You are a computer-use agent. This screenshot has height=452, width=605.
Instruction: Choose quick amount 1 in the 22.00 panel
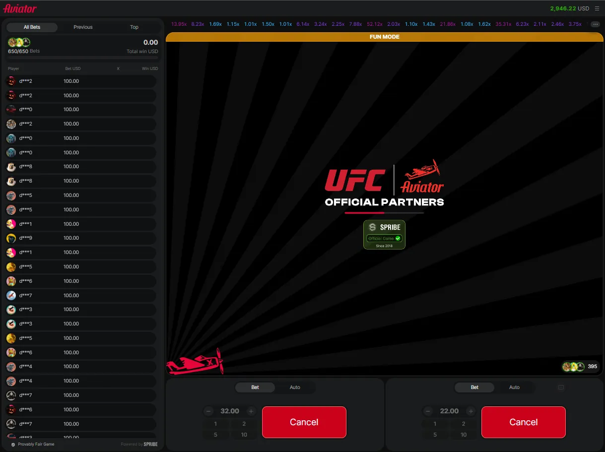point(435,424)
